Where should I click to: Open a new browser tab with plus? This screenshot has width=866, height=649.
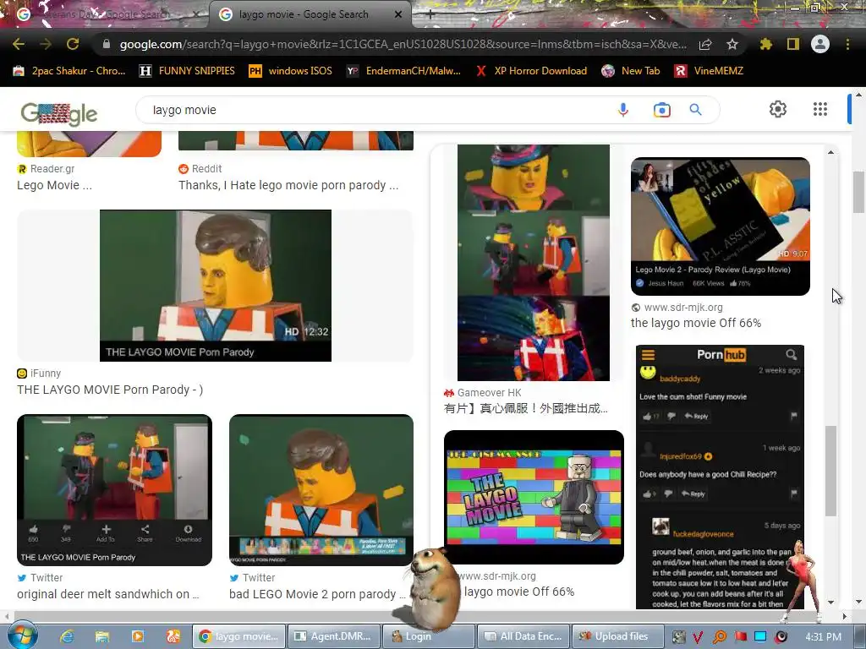(430, 14)
